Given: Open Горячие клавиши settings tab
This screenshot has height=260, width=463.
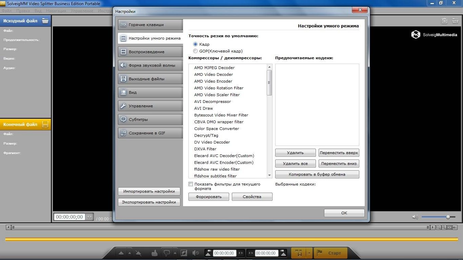Looking at the screenshot, I should 150,25.
